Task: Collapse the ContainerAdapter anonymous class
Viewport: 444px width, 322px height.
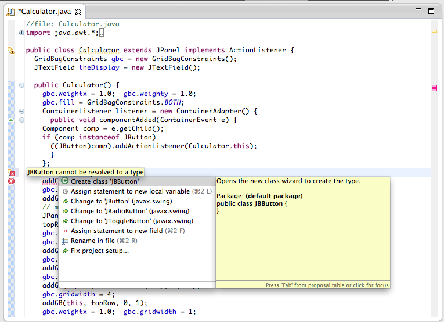Action: (x=21, y=111)
